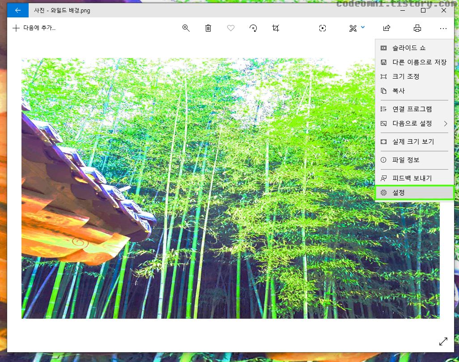Image resolution: width=459 pixels, height=362 pixels.
Task: Print the photo with the printer icon
Action: [x=417, y=28]
